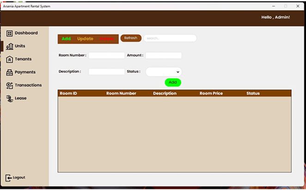
Task: Switch to the green Add tab
Action: coord(66,39)
